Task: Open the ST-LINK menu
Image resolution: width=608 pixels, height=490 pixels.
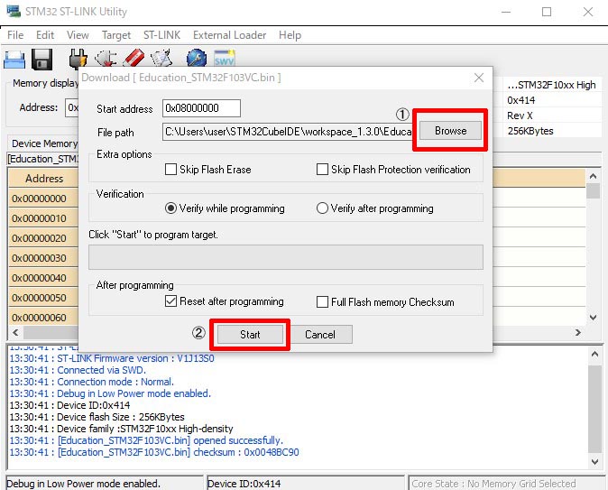Action: (161, 35)
